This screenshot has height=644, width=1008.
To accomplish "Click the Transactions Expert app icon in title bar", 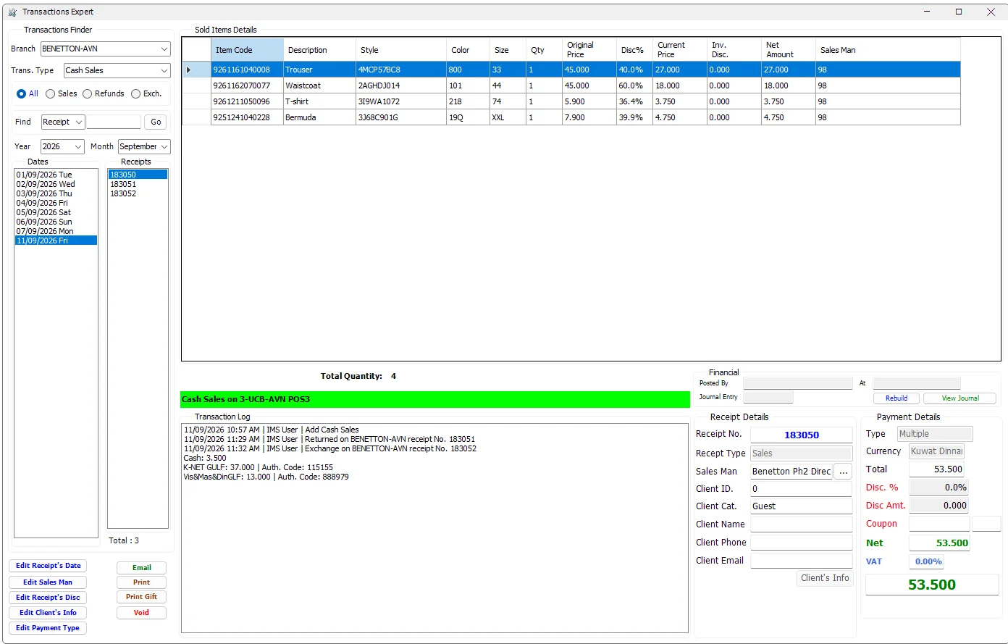I will (12, 12).
